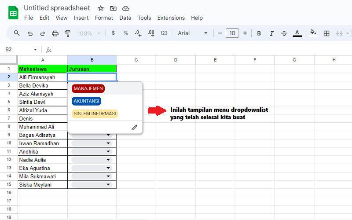Select the Mahasiswa header cell
352x220 pixels.
point(43,69)
